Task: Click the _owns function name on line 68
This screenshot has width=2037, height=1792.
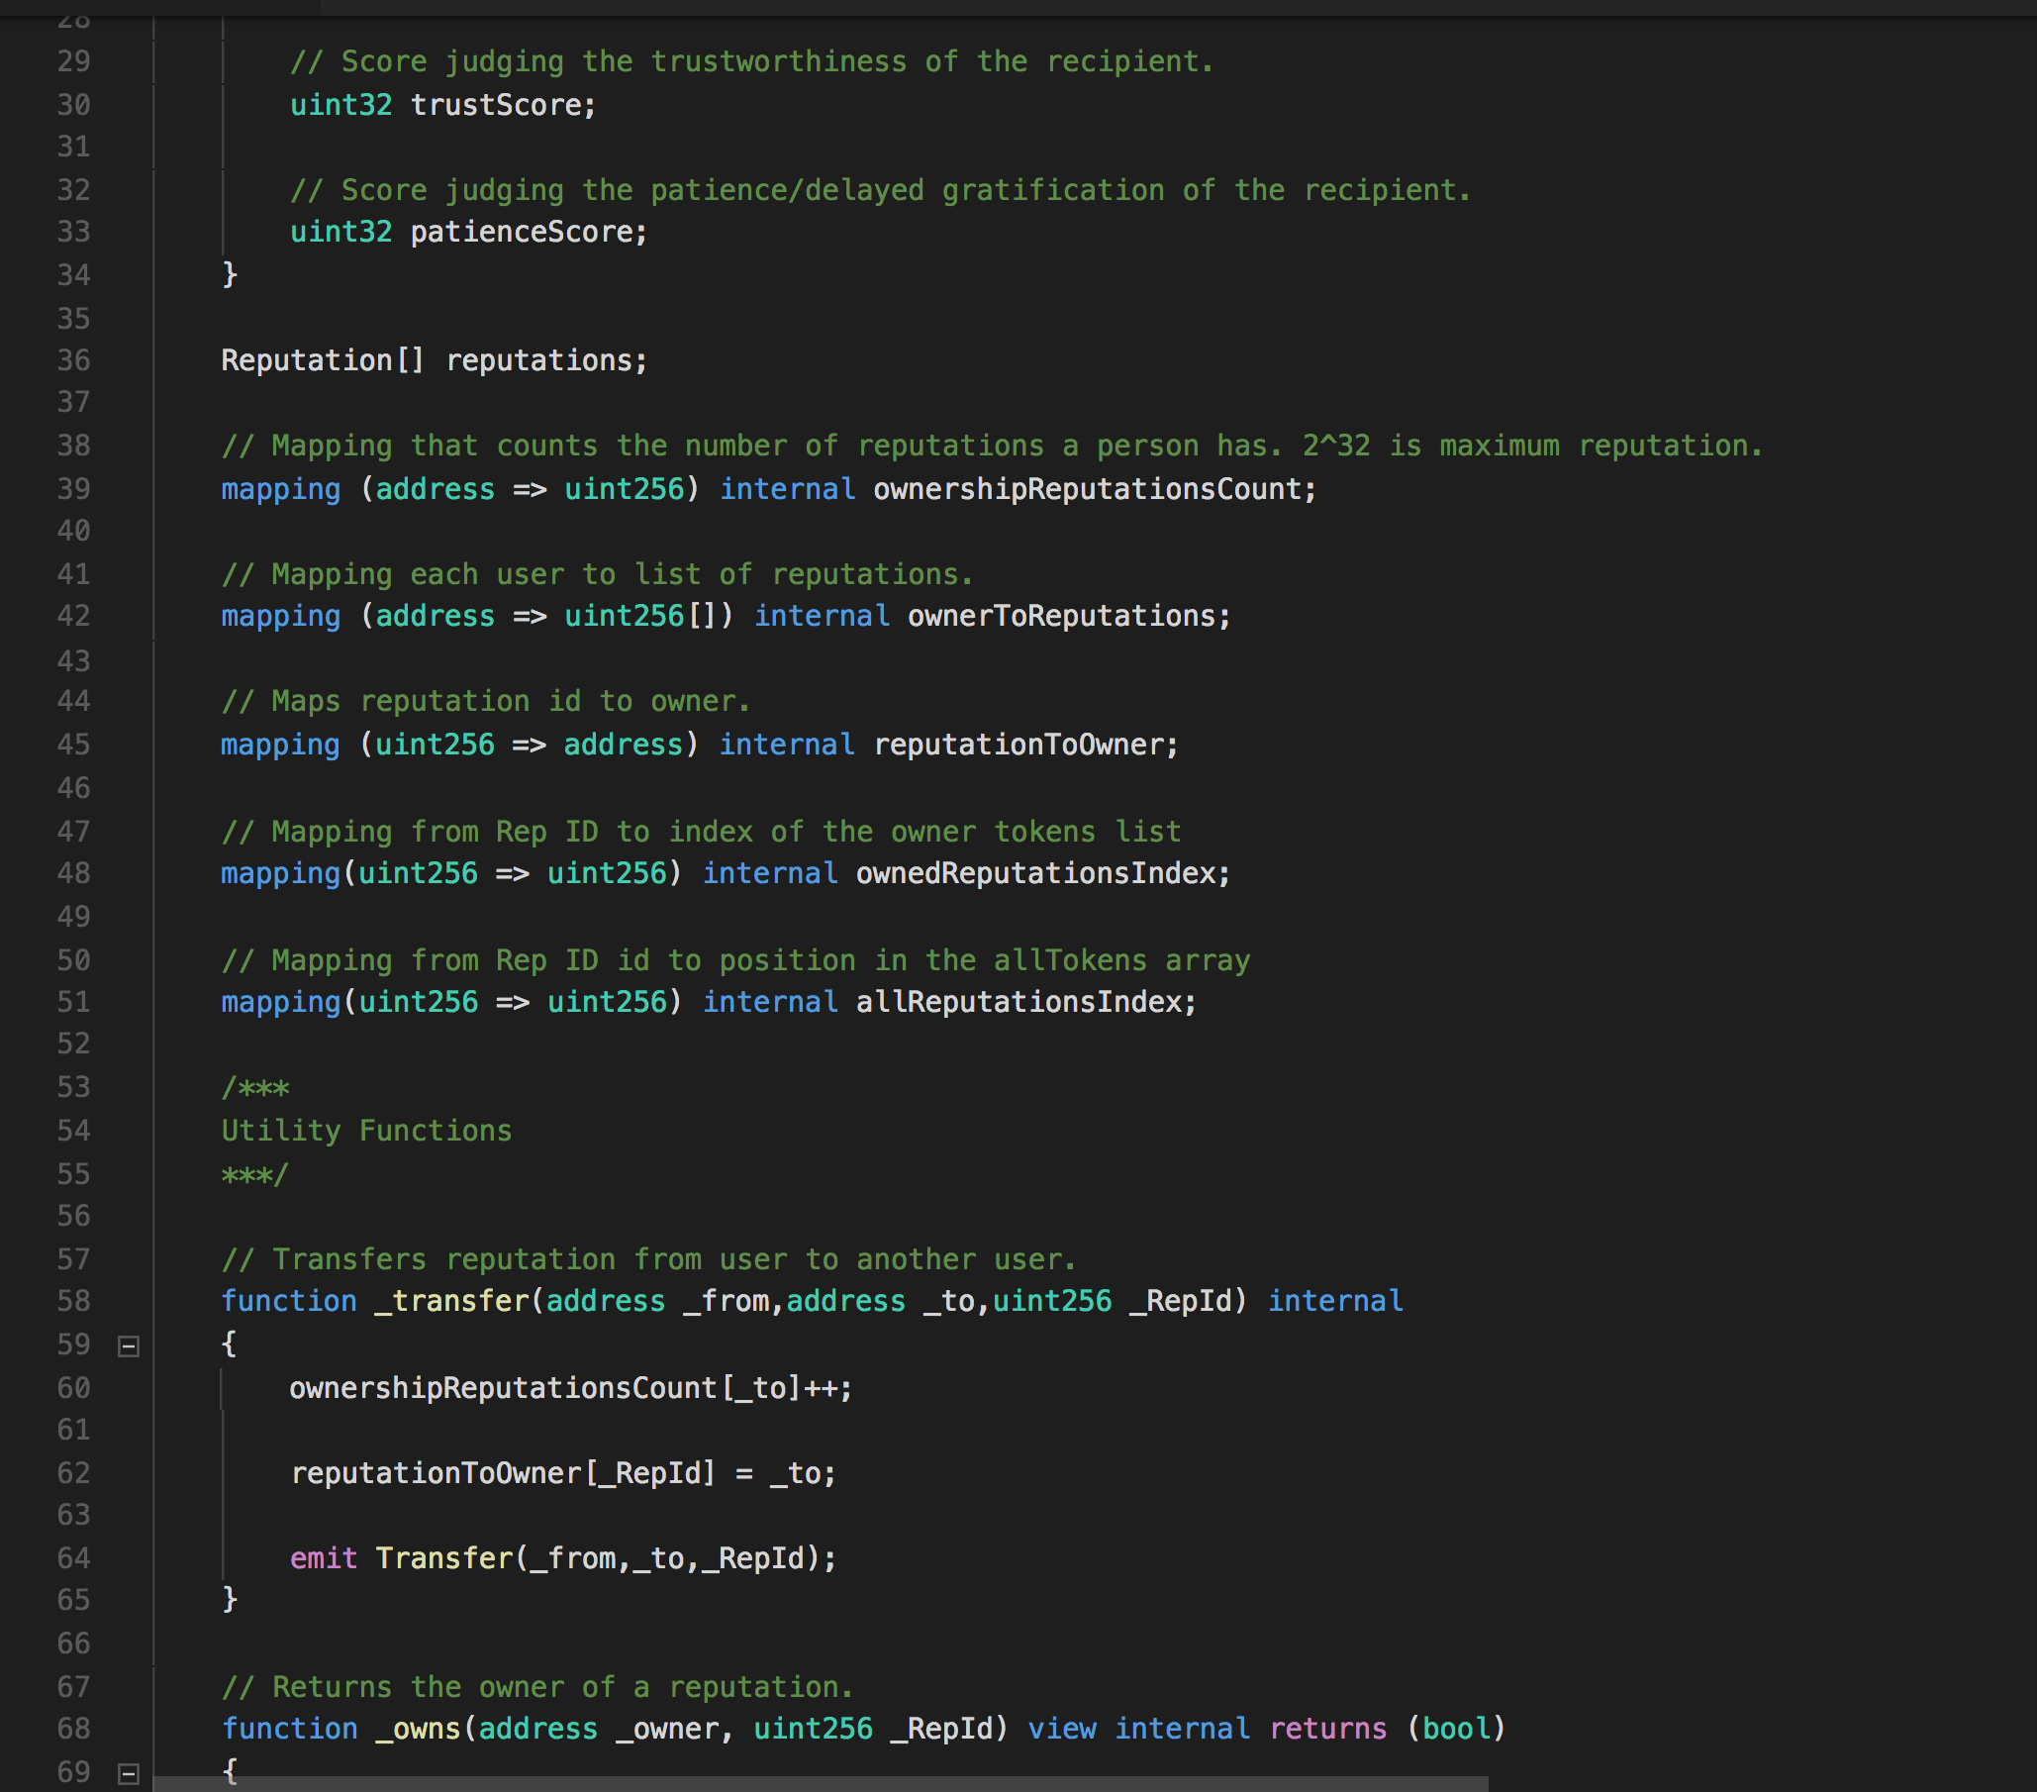Action: point(418,1729)
